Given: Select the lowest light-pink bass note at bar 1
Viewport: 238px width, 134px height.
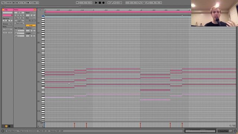Looking at the screenshot, I should point(59,98).
